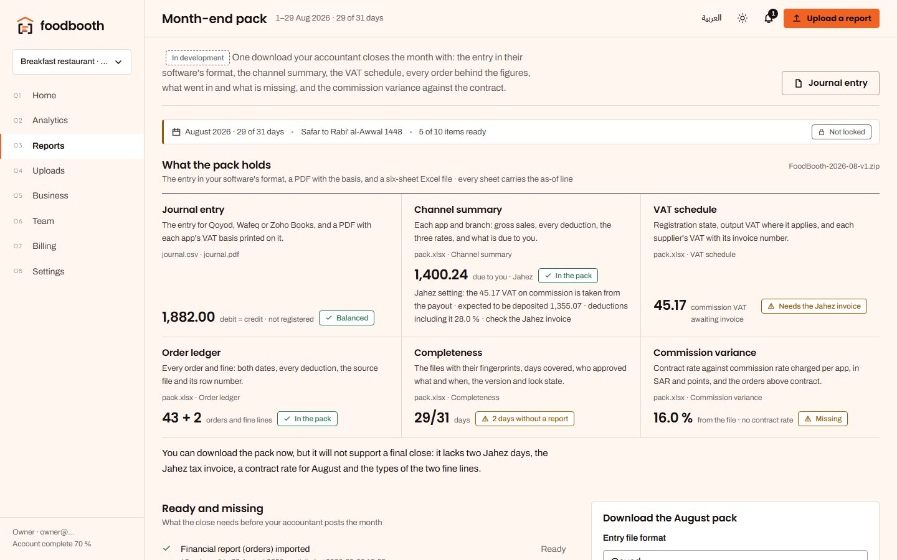
Task: Click the Balanced check badge
Action: tap(346, 318)
